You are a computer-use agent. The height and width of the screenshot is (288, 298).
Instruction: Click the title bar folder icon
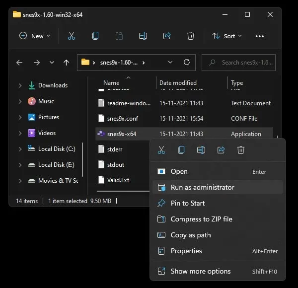click(17, 14)
